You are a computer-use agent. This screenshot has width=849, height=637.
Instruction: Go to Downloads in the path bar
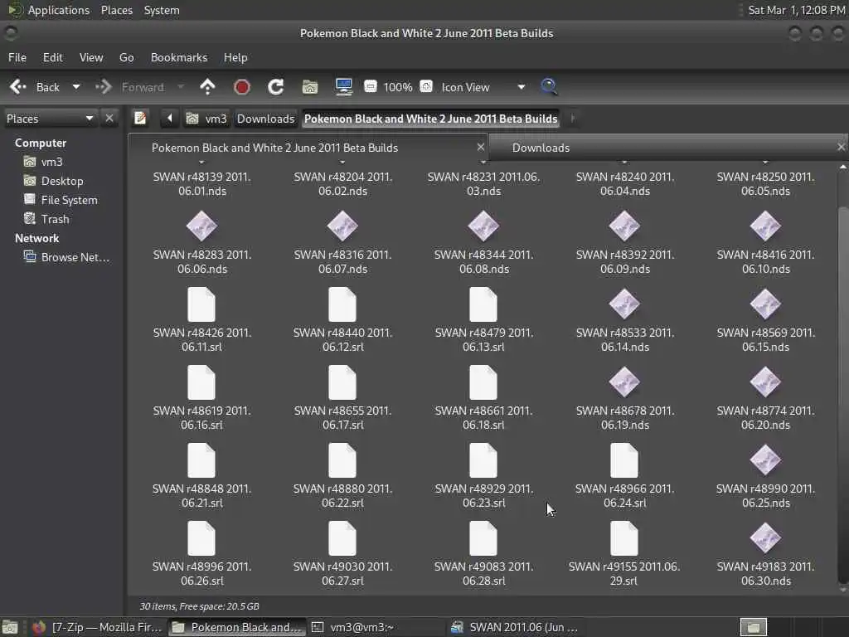click(265, 119)
